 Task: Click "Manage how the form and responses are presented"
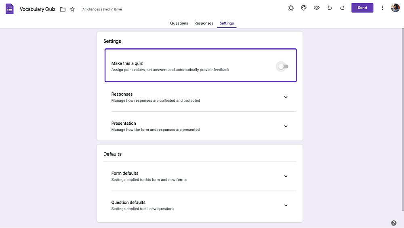[156, 130]
